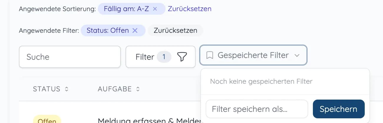Click the 'Fällig am: A-Z' sort chip label

tap(126, 9)
